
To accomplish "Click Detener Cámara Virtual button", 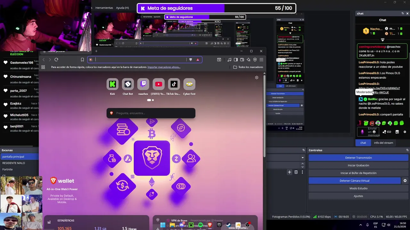I will tap(354, 180).
